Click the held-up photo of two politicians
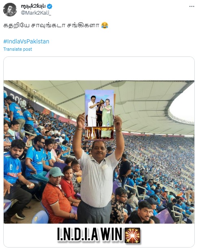This screenshot has width=198, height=250. (x=100, y=115)
